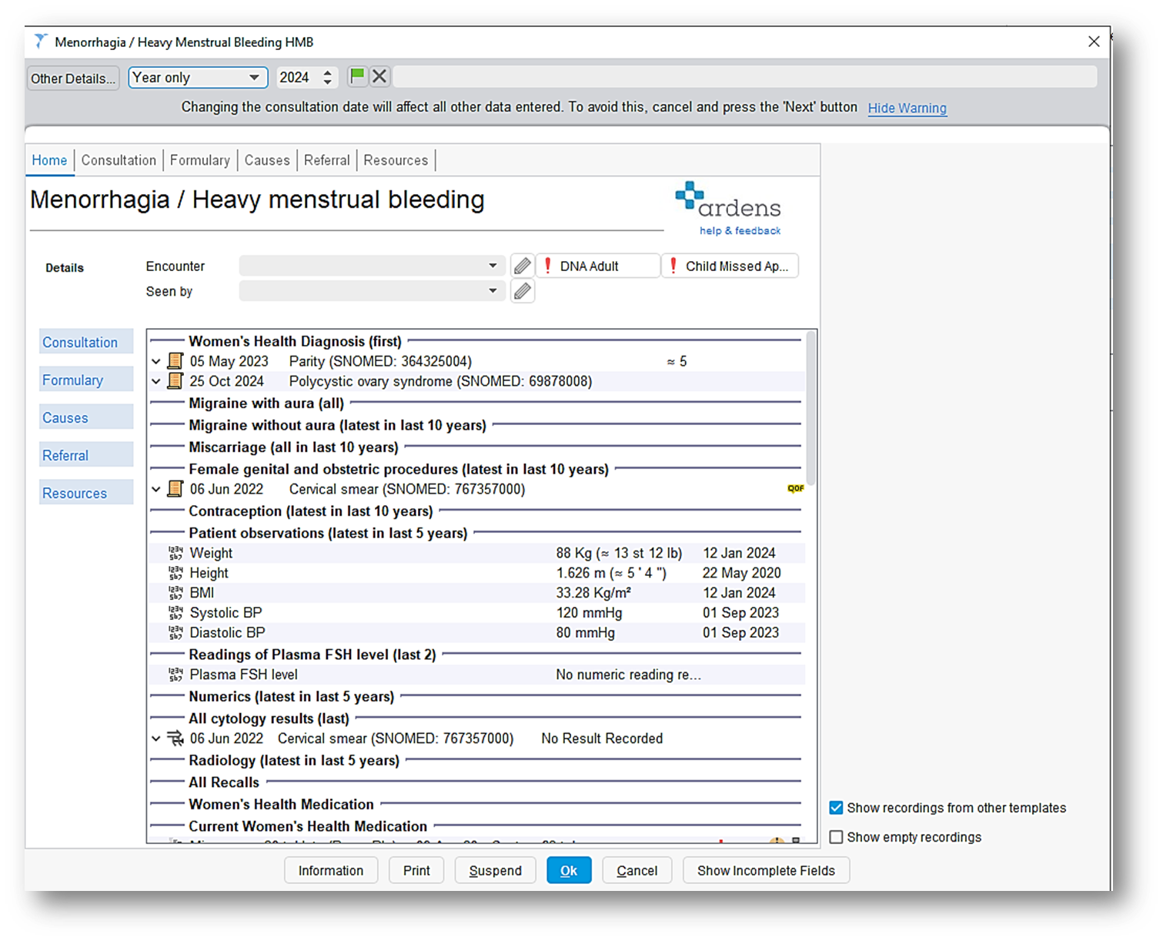Viewport: 1163px width, 941px height.
Task: Expand cytology Cervical smear No Result chevron
Action: (156, 738)
